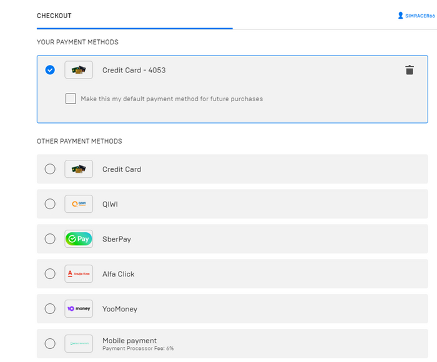Select the saved Credit Card 4053 radio button
The image size is (437, 362).
click(x=50, y=70)
